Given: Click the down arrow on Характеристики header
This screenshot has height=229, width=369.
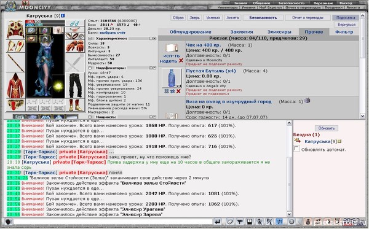Looking at the screenshot, I should click(154, 38).
